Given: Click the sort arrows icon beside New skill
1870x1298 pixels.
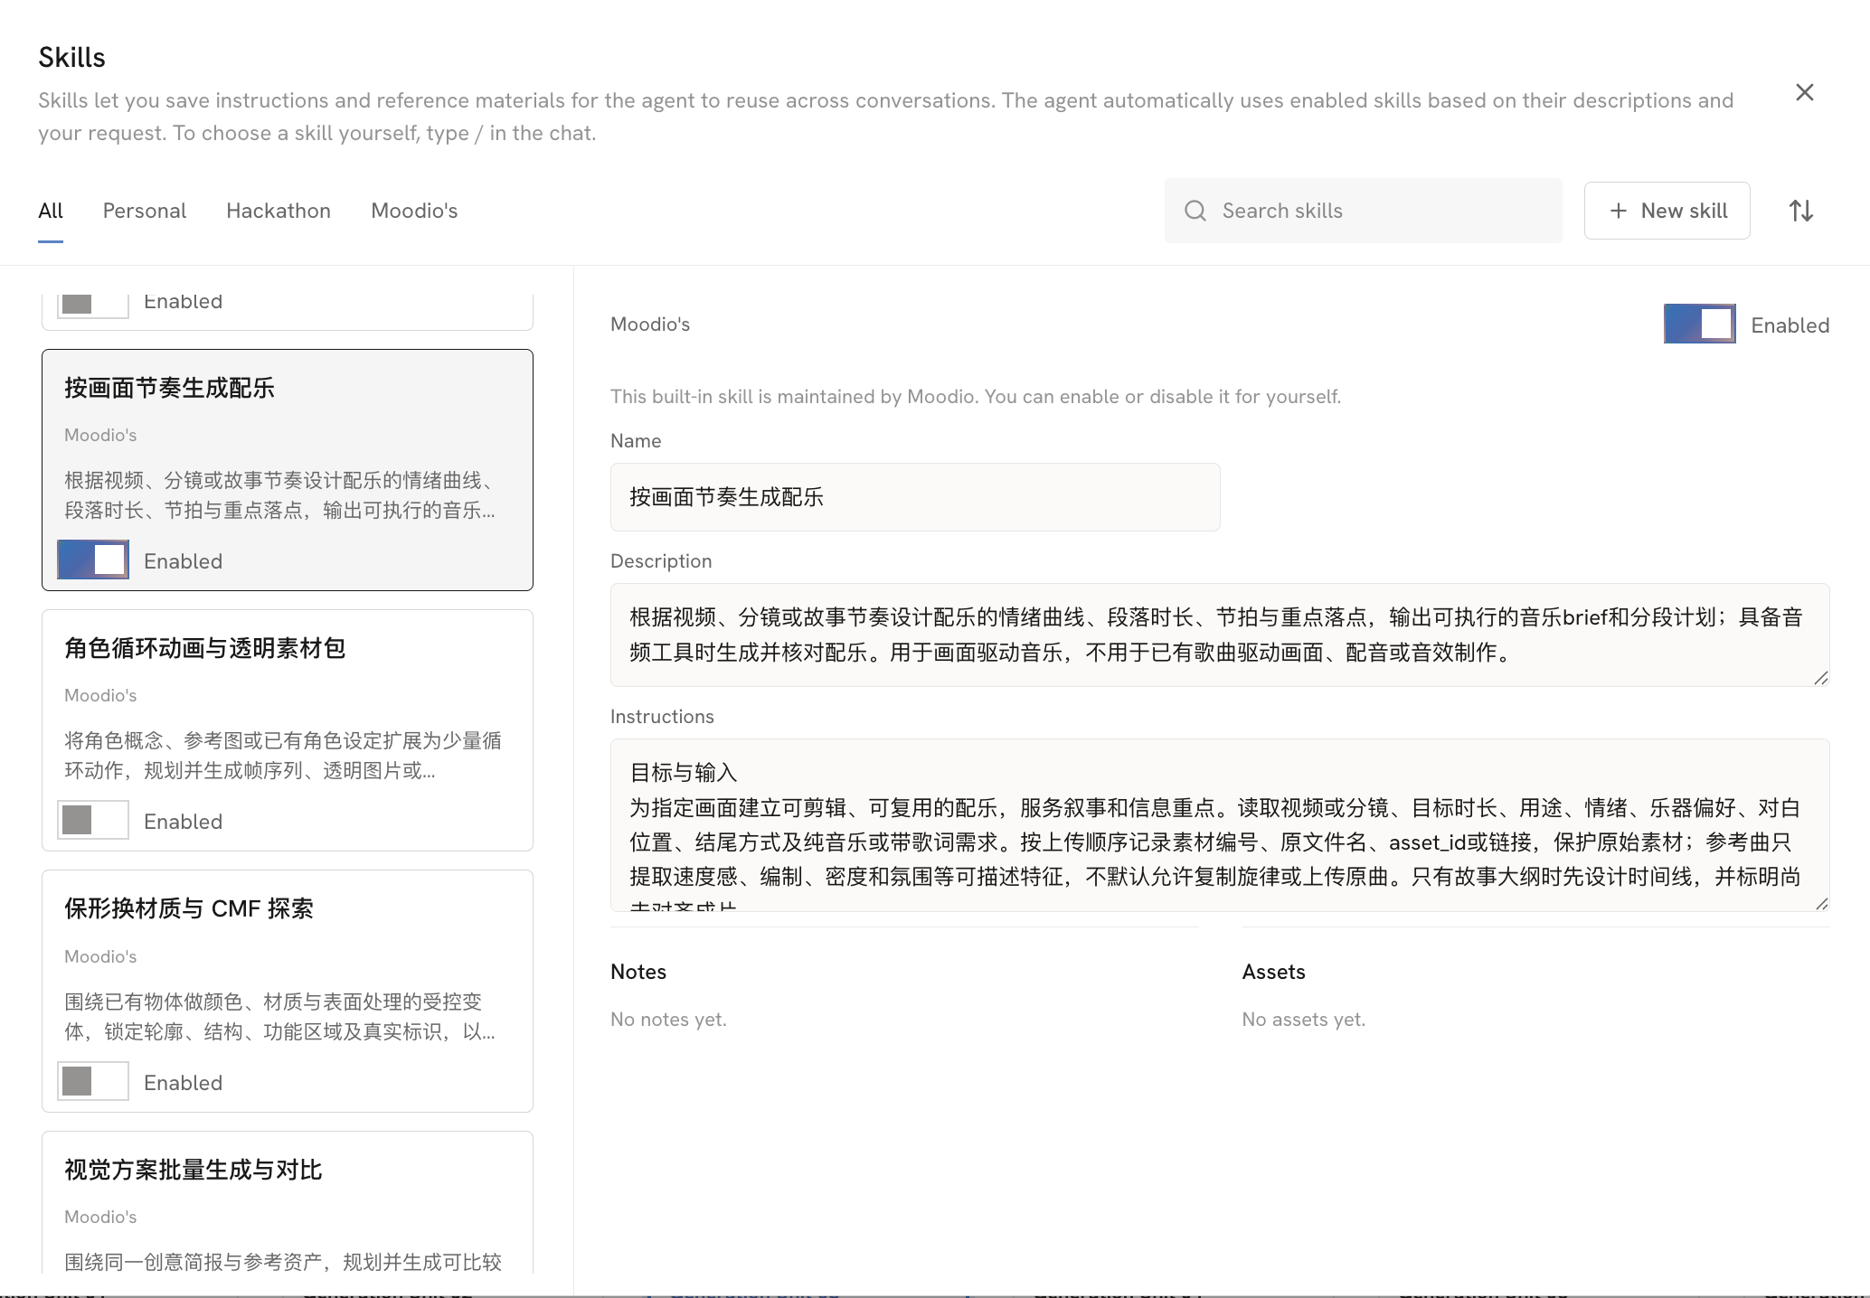Looking at the screenshot, I should coord(1800,211).
